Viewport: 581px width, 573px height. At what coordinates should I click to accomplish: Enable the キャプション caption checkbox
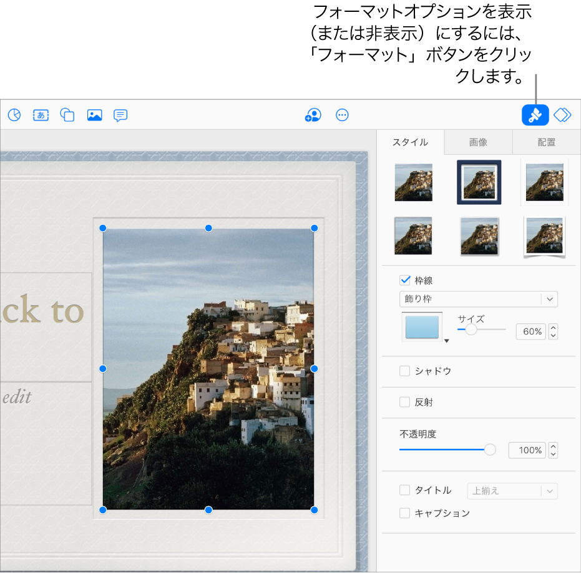pos(405,513)
